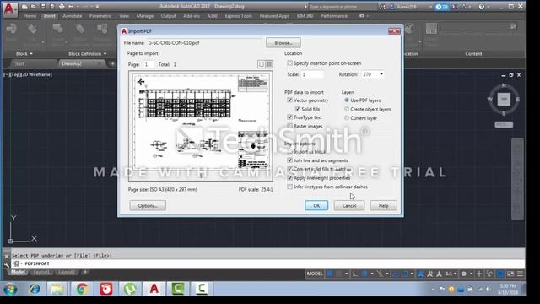This screenshot has width=540, height=304.
Task: Click the Scale input field
Action: coord(312,74)
